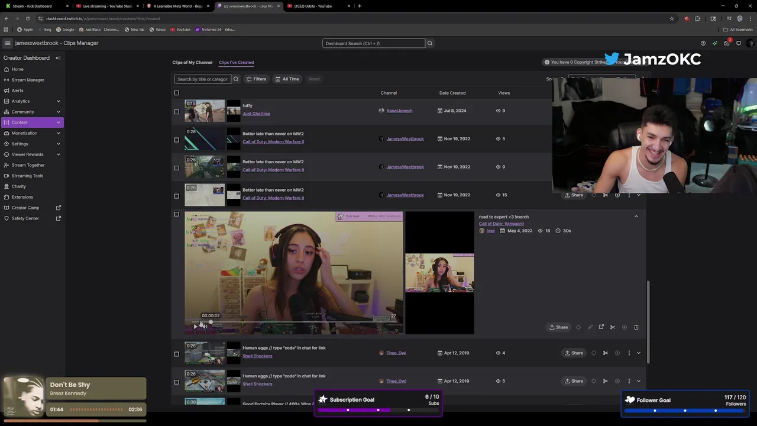Open Chrome extensions puzzle icon

[x=697, y=18]
